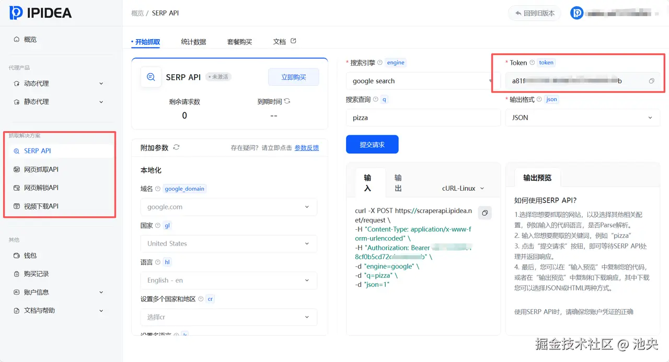Expand the 动态代理 chevron

(x=101, y=84)
